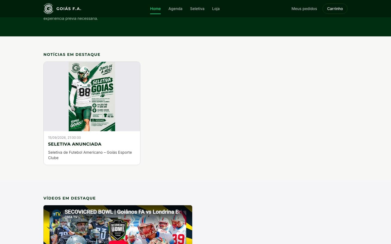Open Meus pedidos link
391x244 pixels.
tap(304, 9)
